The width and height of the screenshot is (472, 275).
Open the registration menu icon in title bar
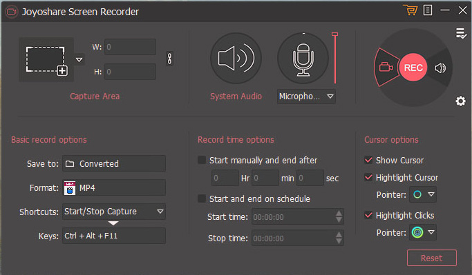pyautogui.click(x=428, y=10)
